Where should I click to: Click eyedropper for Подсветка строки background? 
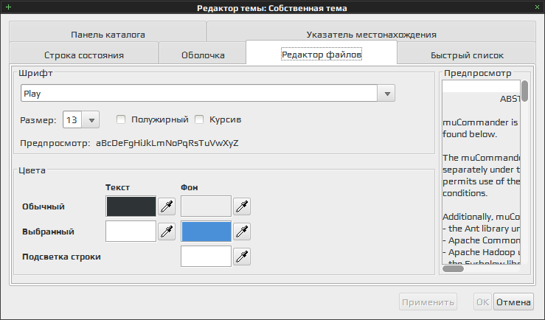click(242, 257)
